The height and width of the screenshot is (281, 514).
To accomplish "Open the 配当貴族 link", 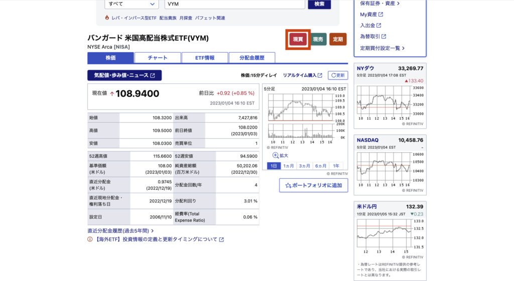I will (168, 18).
